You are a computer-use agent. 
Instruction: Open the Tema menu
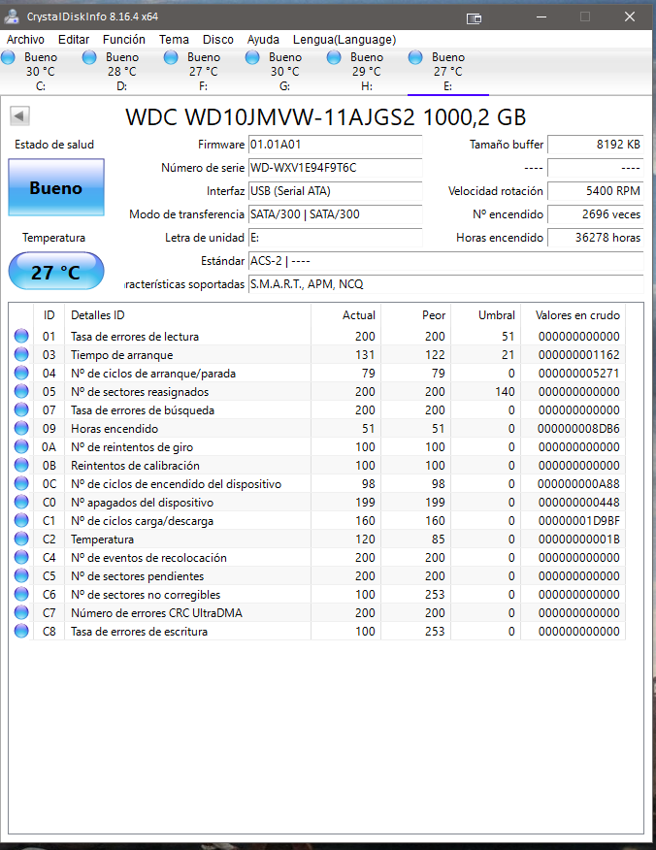click(x=174, y=40)
